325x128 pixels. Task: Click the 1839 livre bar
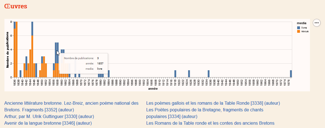coord(21,74)
